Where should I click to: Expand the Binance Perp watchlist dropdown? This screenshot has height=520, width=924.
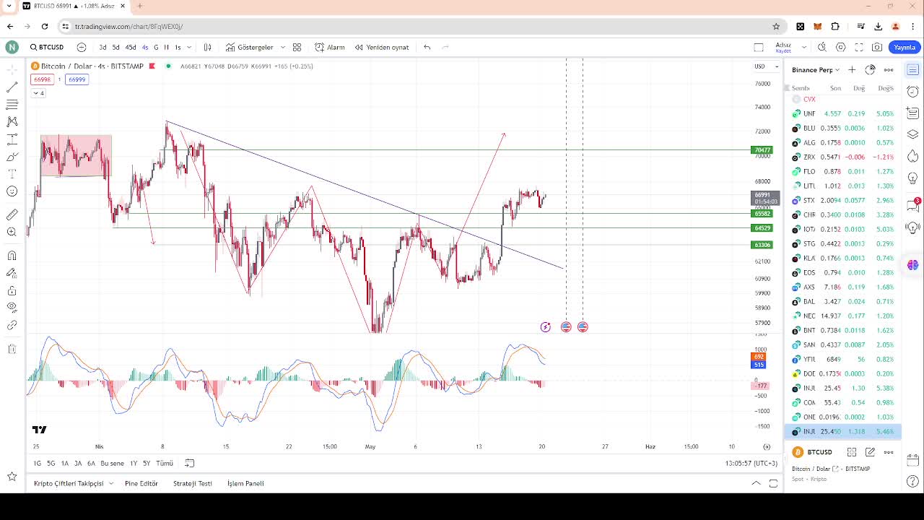pos(816,70)
